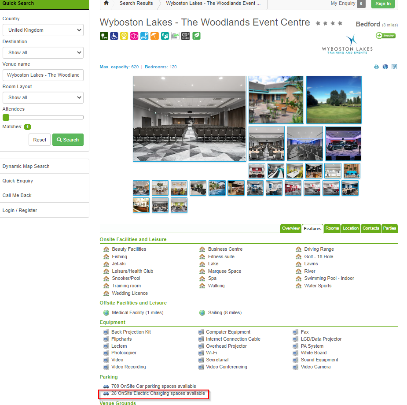Click the Beauty Facilities house icon
Image resolution: width=407 pixels, height=405 pixels.
[106, 249]
